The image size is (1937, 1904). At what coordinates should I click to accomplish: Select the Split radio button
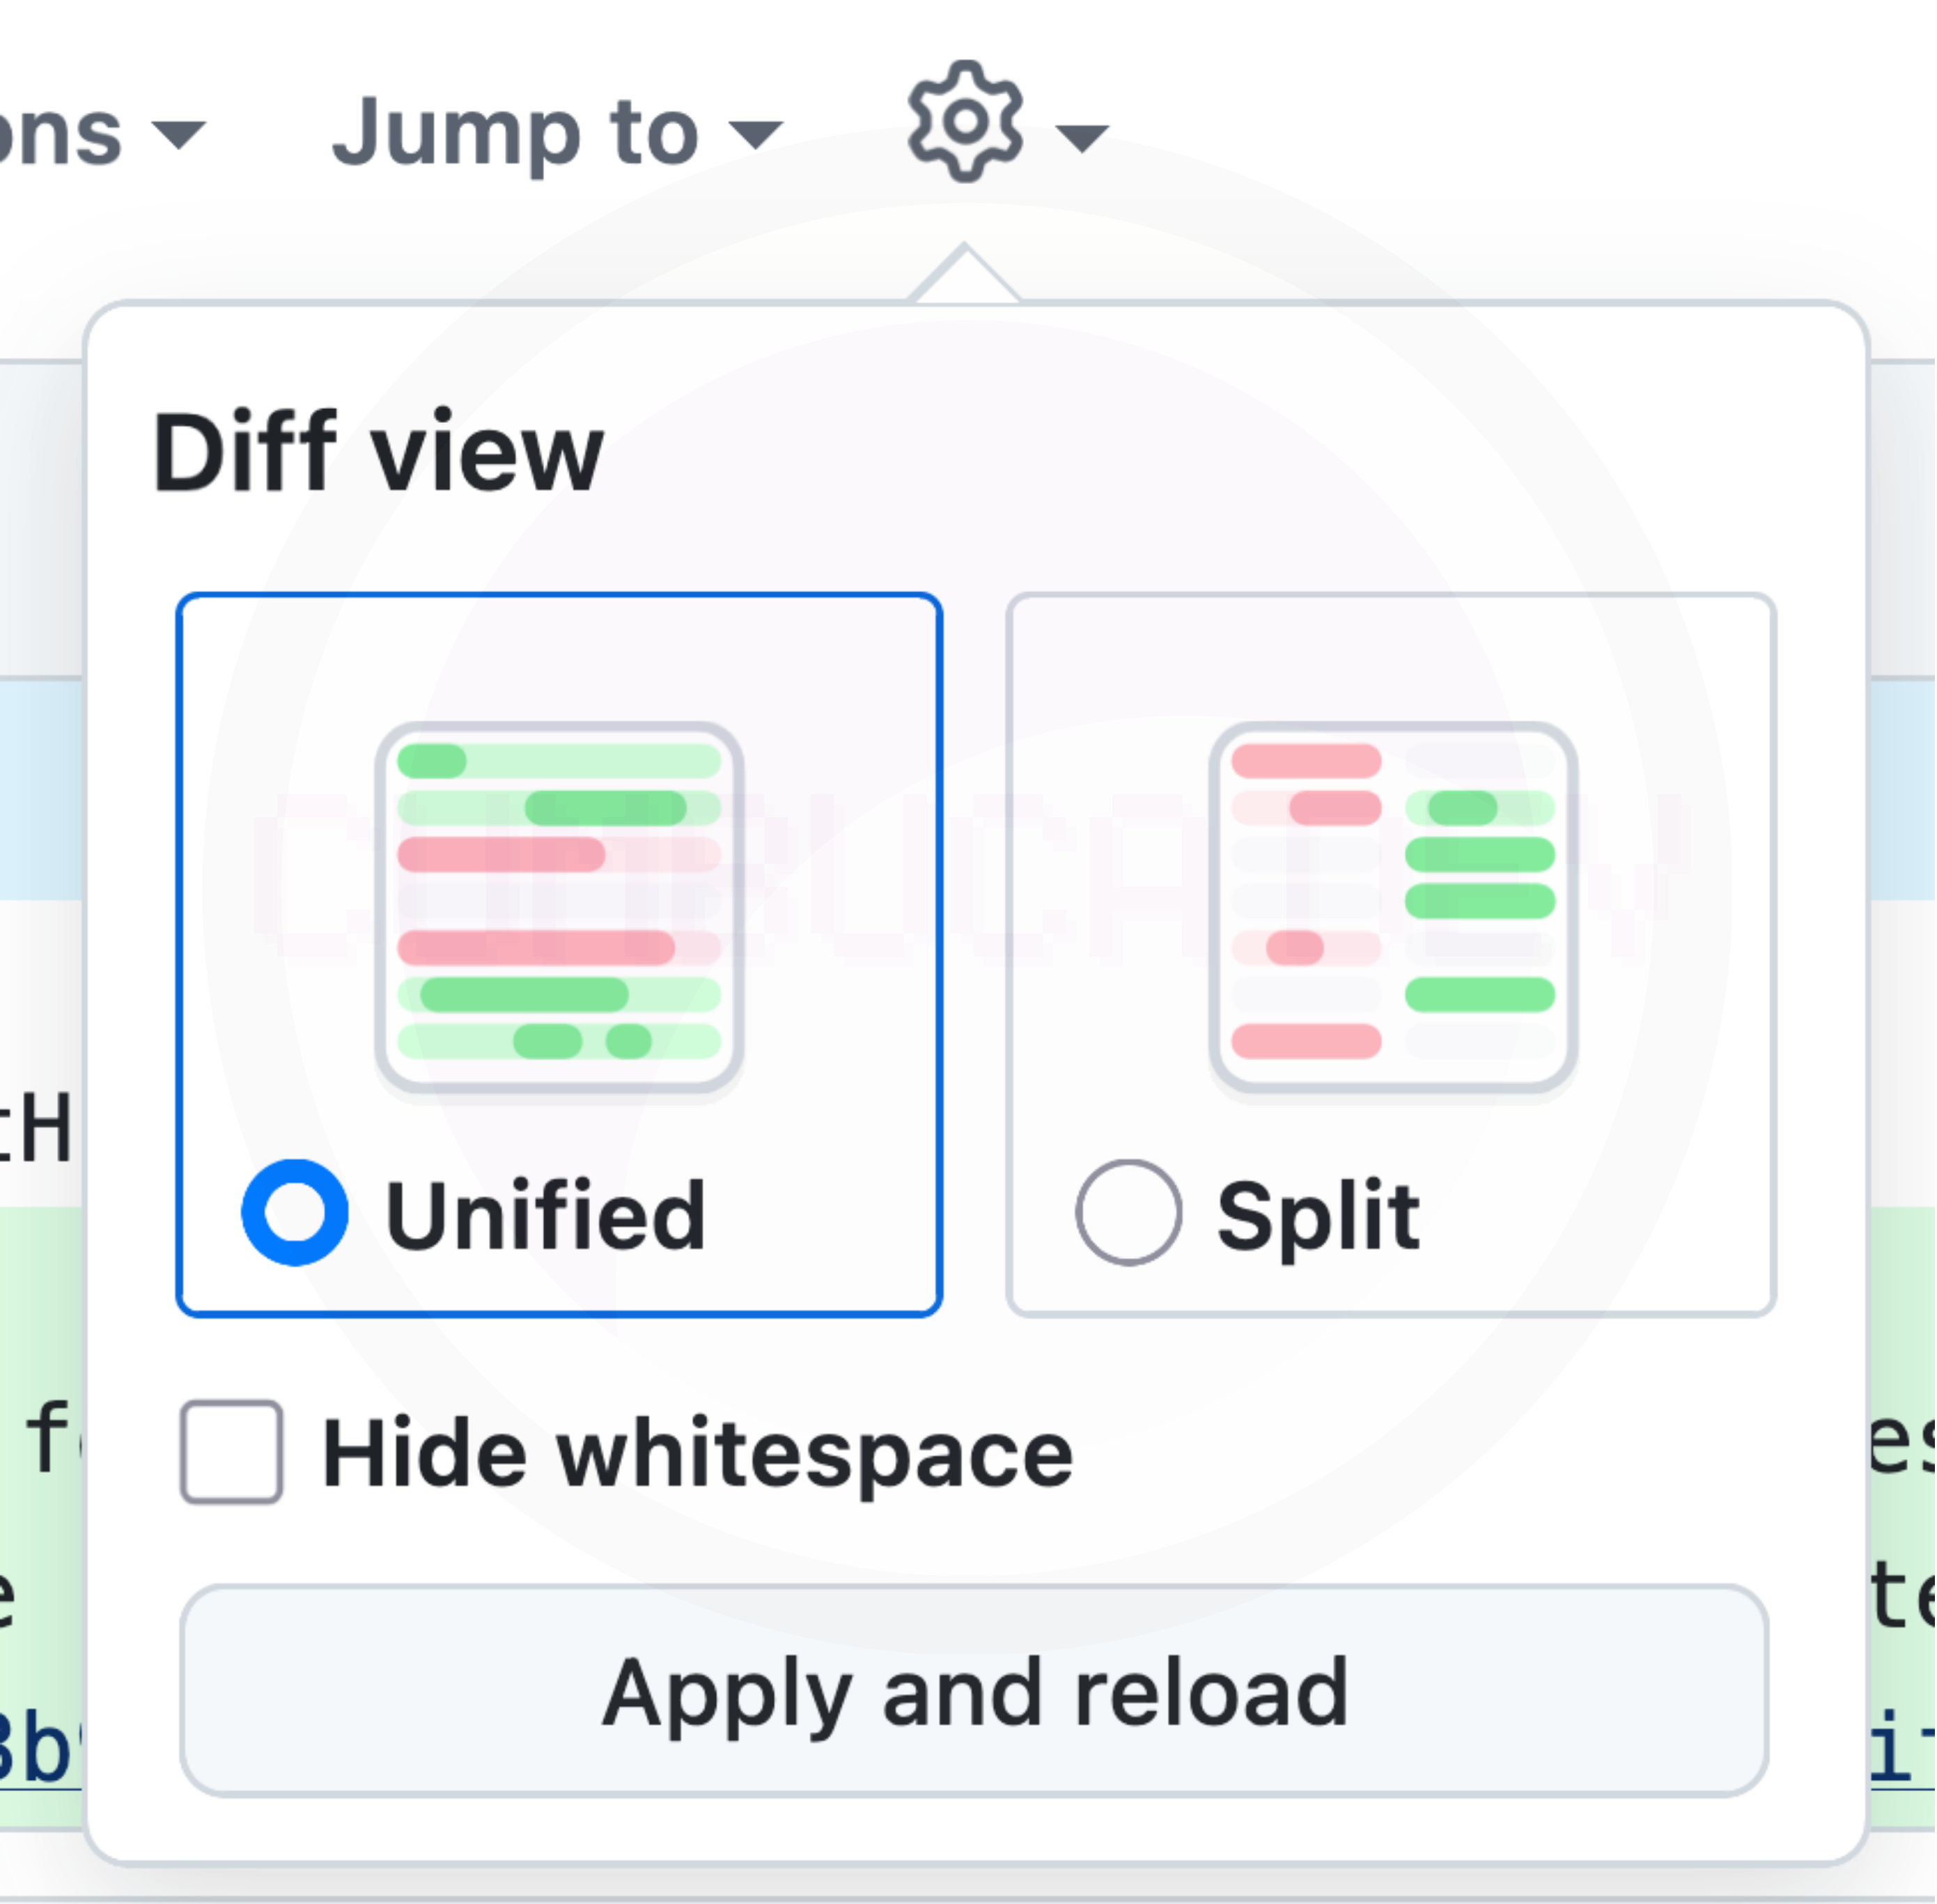coord(1128,1213)
